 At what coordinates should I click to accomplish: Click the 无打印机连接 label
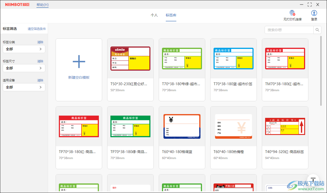coord(293,19)
